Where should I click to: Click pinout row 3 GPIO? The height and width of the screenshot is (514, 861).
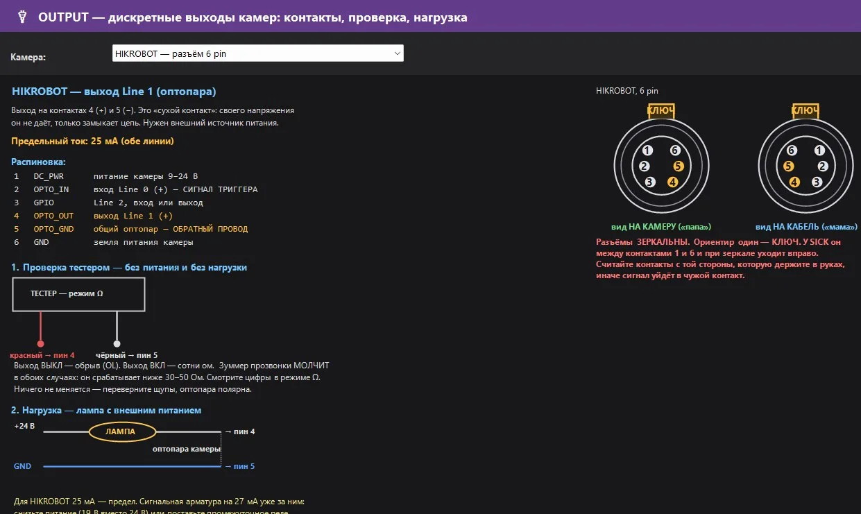pos(109,203)
